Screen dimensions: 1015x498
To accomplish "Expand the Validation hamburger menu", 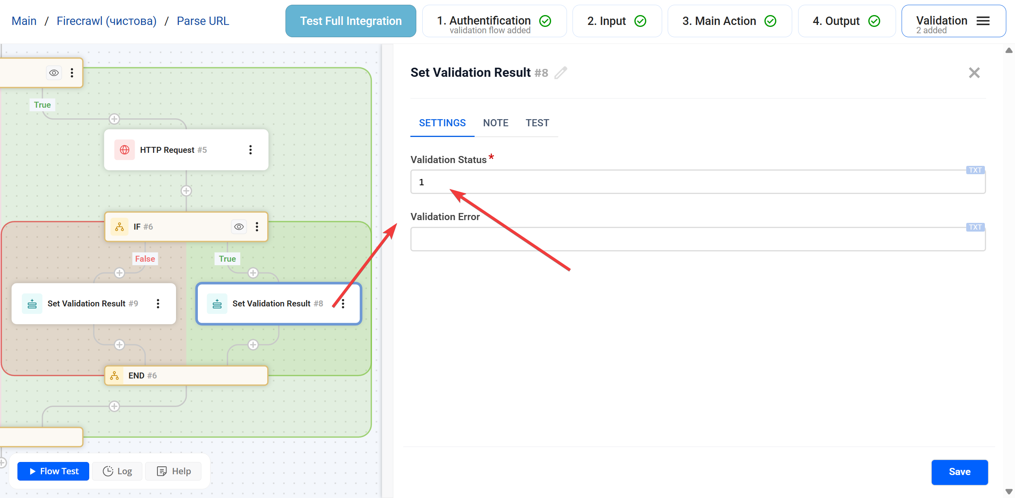I will click(983, 21).
